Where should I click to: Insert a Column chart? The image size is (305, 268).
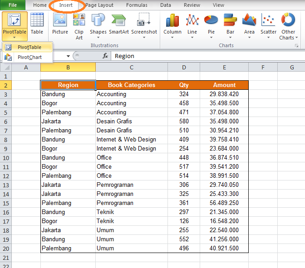coord(172,25)
